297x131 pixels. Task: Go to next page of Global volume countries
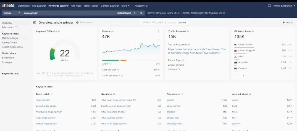click(x=244, y=76)
